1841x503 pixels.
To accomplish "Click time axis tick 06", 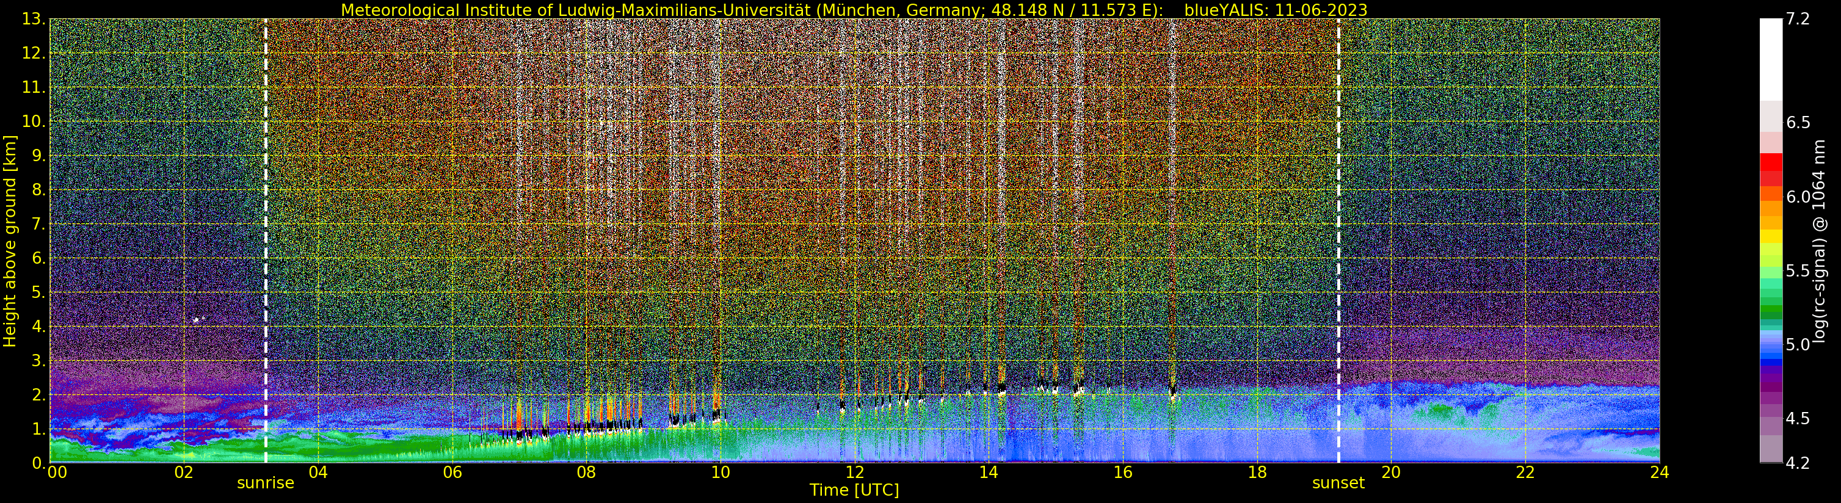I will [x=452, y=472].
